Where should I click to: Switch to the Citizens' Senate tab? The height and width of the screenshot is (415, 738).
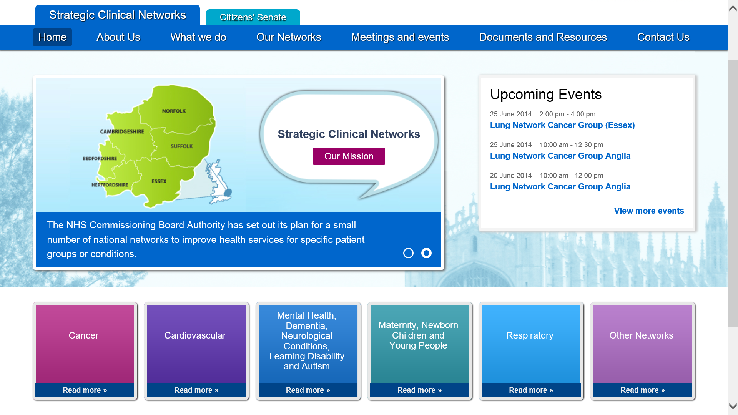(253, 17)
